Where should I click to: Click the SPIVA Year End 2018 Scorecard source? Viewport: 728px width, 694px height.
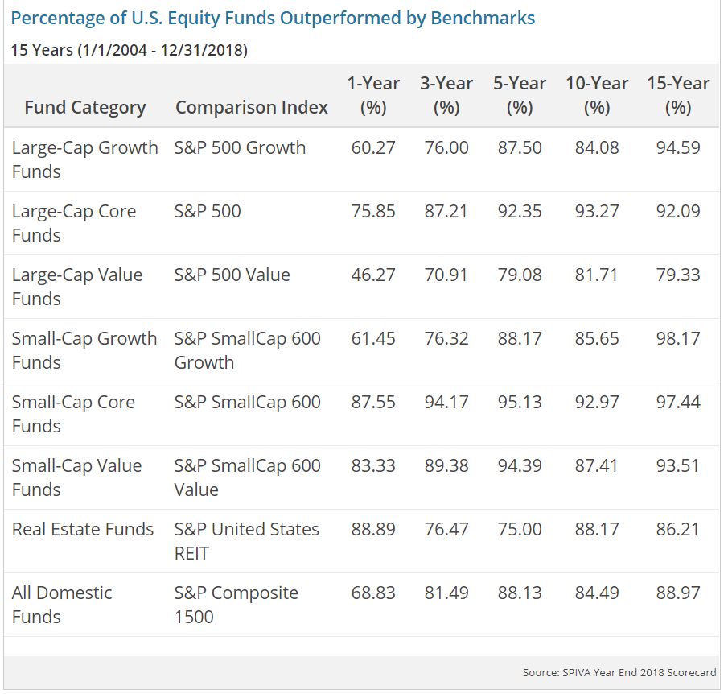click(619, 672)
